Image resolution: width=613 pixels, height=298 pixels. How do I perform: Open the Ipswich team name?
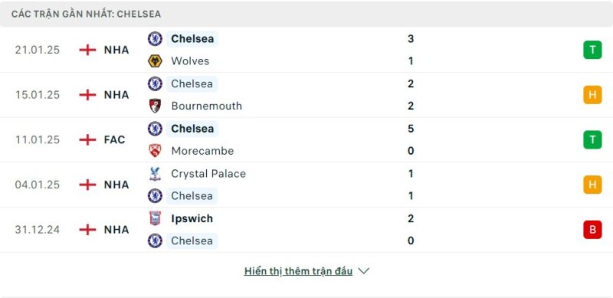coord(192,218)
